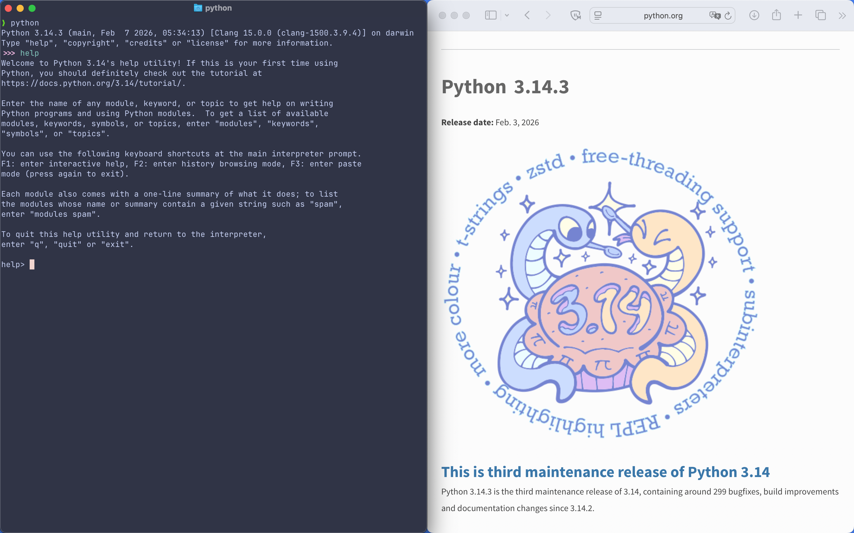Click the docs.python.org tutorial URL

pos(93,83)
